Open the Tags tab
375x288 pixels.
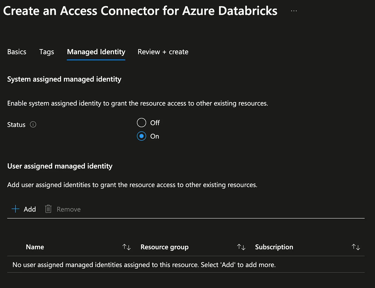47,52
